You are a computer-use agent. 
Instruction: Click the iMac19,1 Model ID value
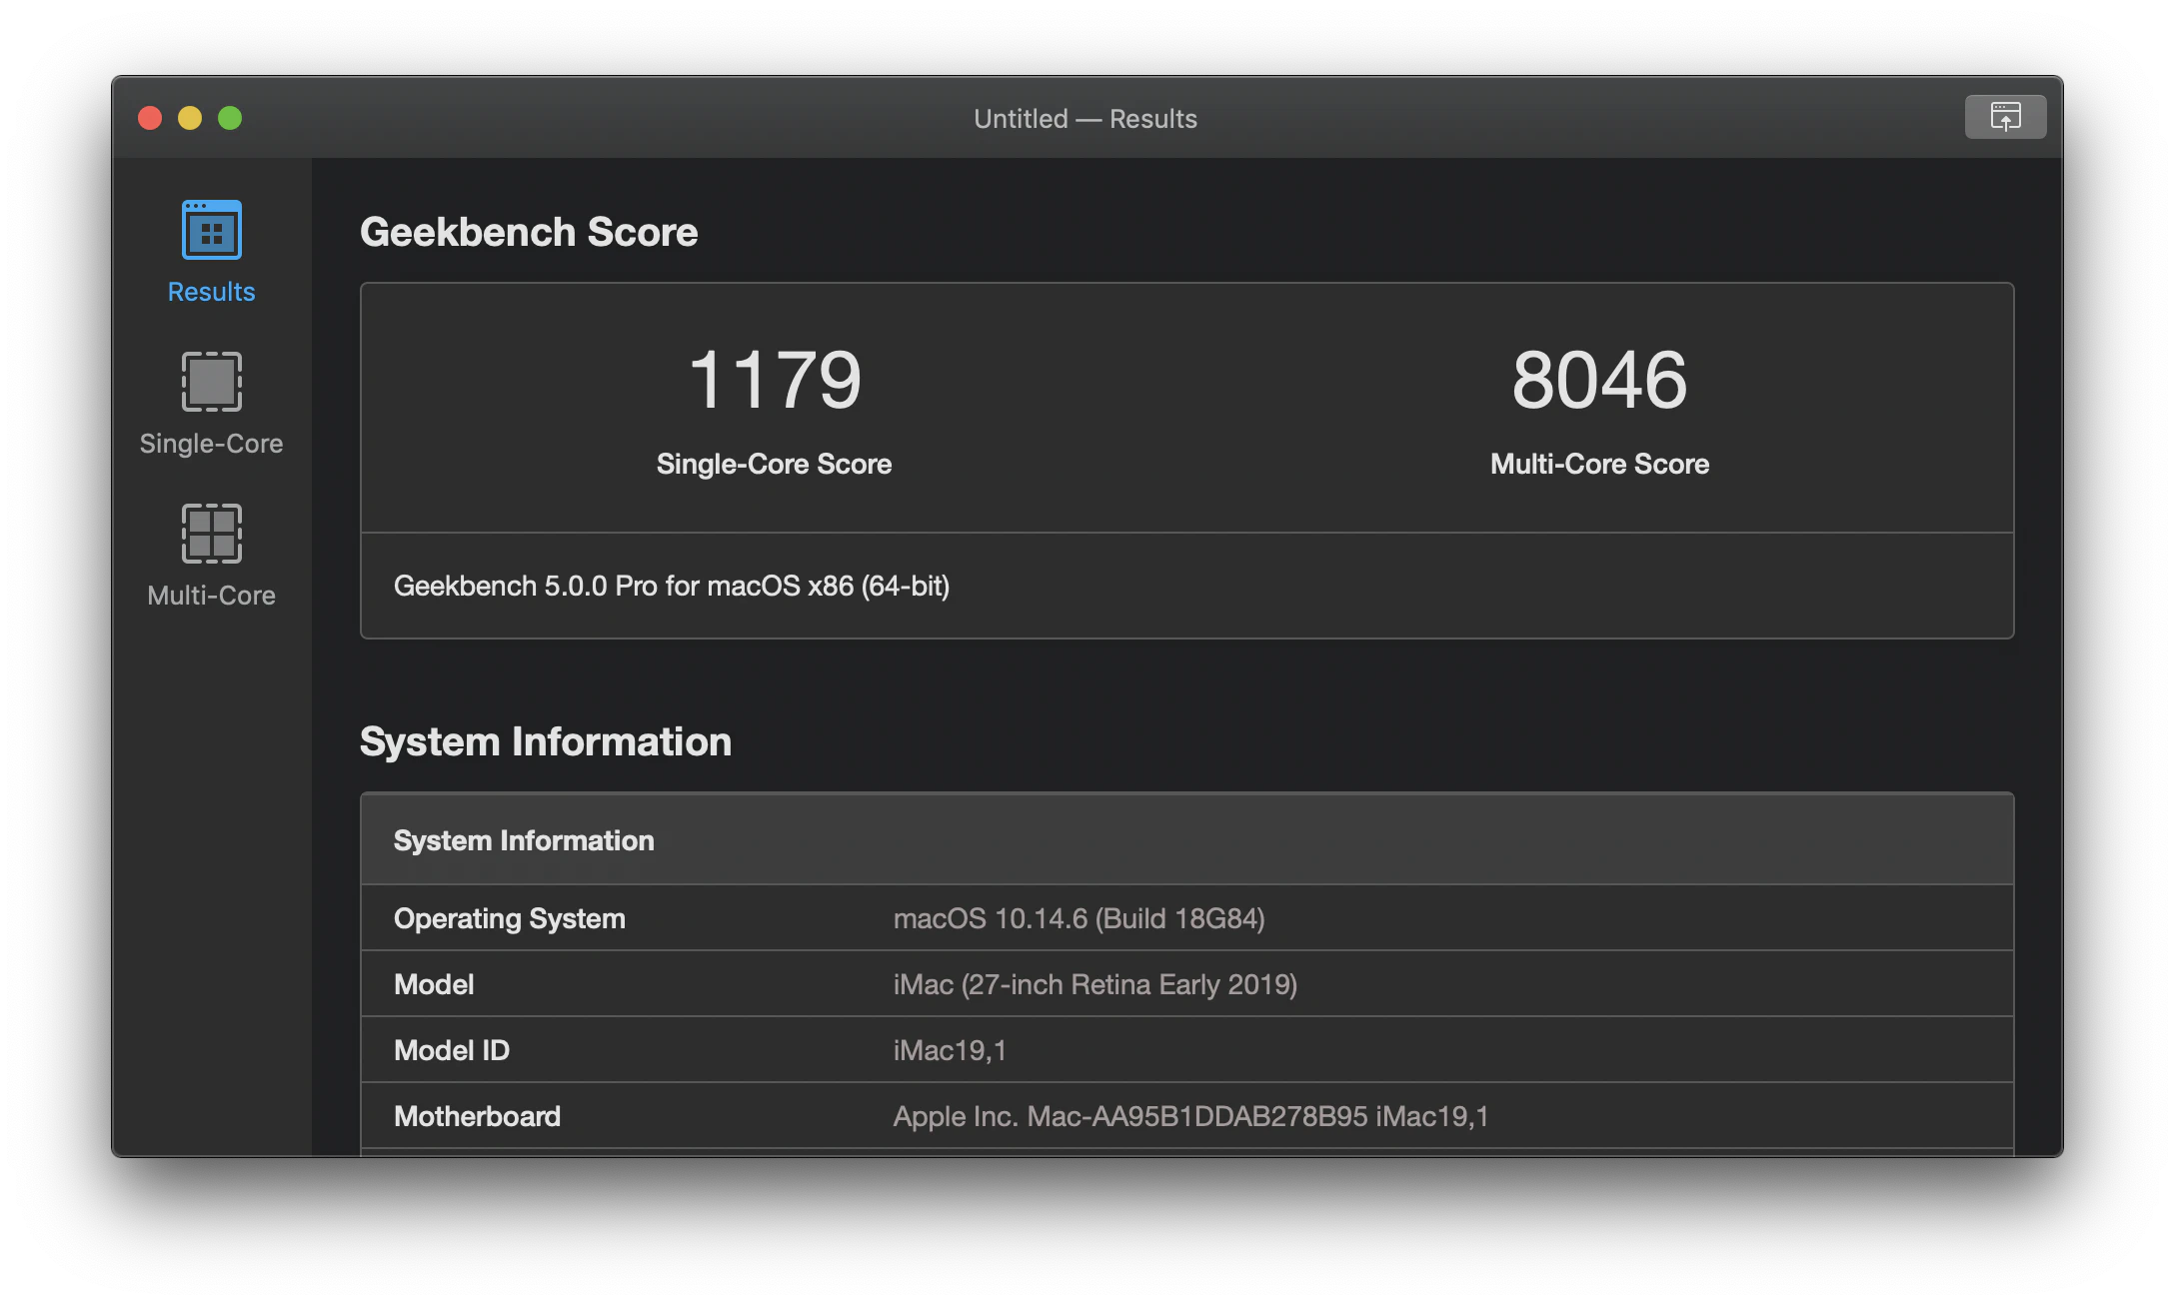[950, 1050]
